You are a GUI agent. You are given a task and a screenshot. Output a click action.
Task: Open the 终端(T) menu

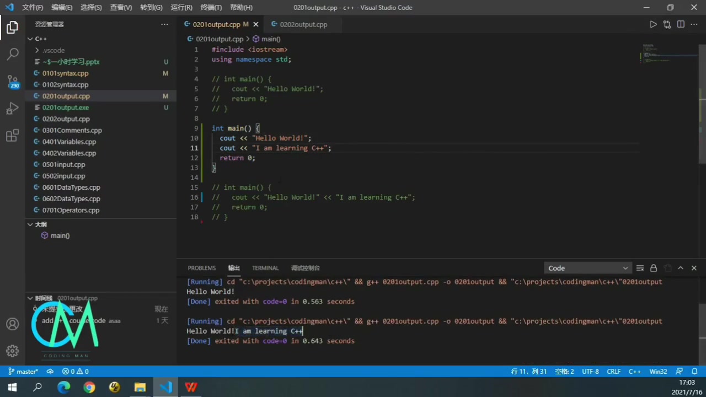[211, 8]
